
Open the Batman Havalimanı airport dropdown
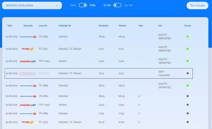pos(32,5)
